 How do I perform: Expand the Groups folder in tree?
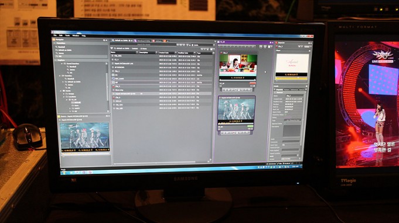pos(64,93)
